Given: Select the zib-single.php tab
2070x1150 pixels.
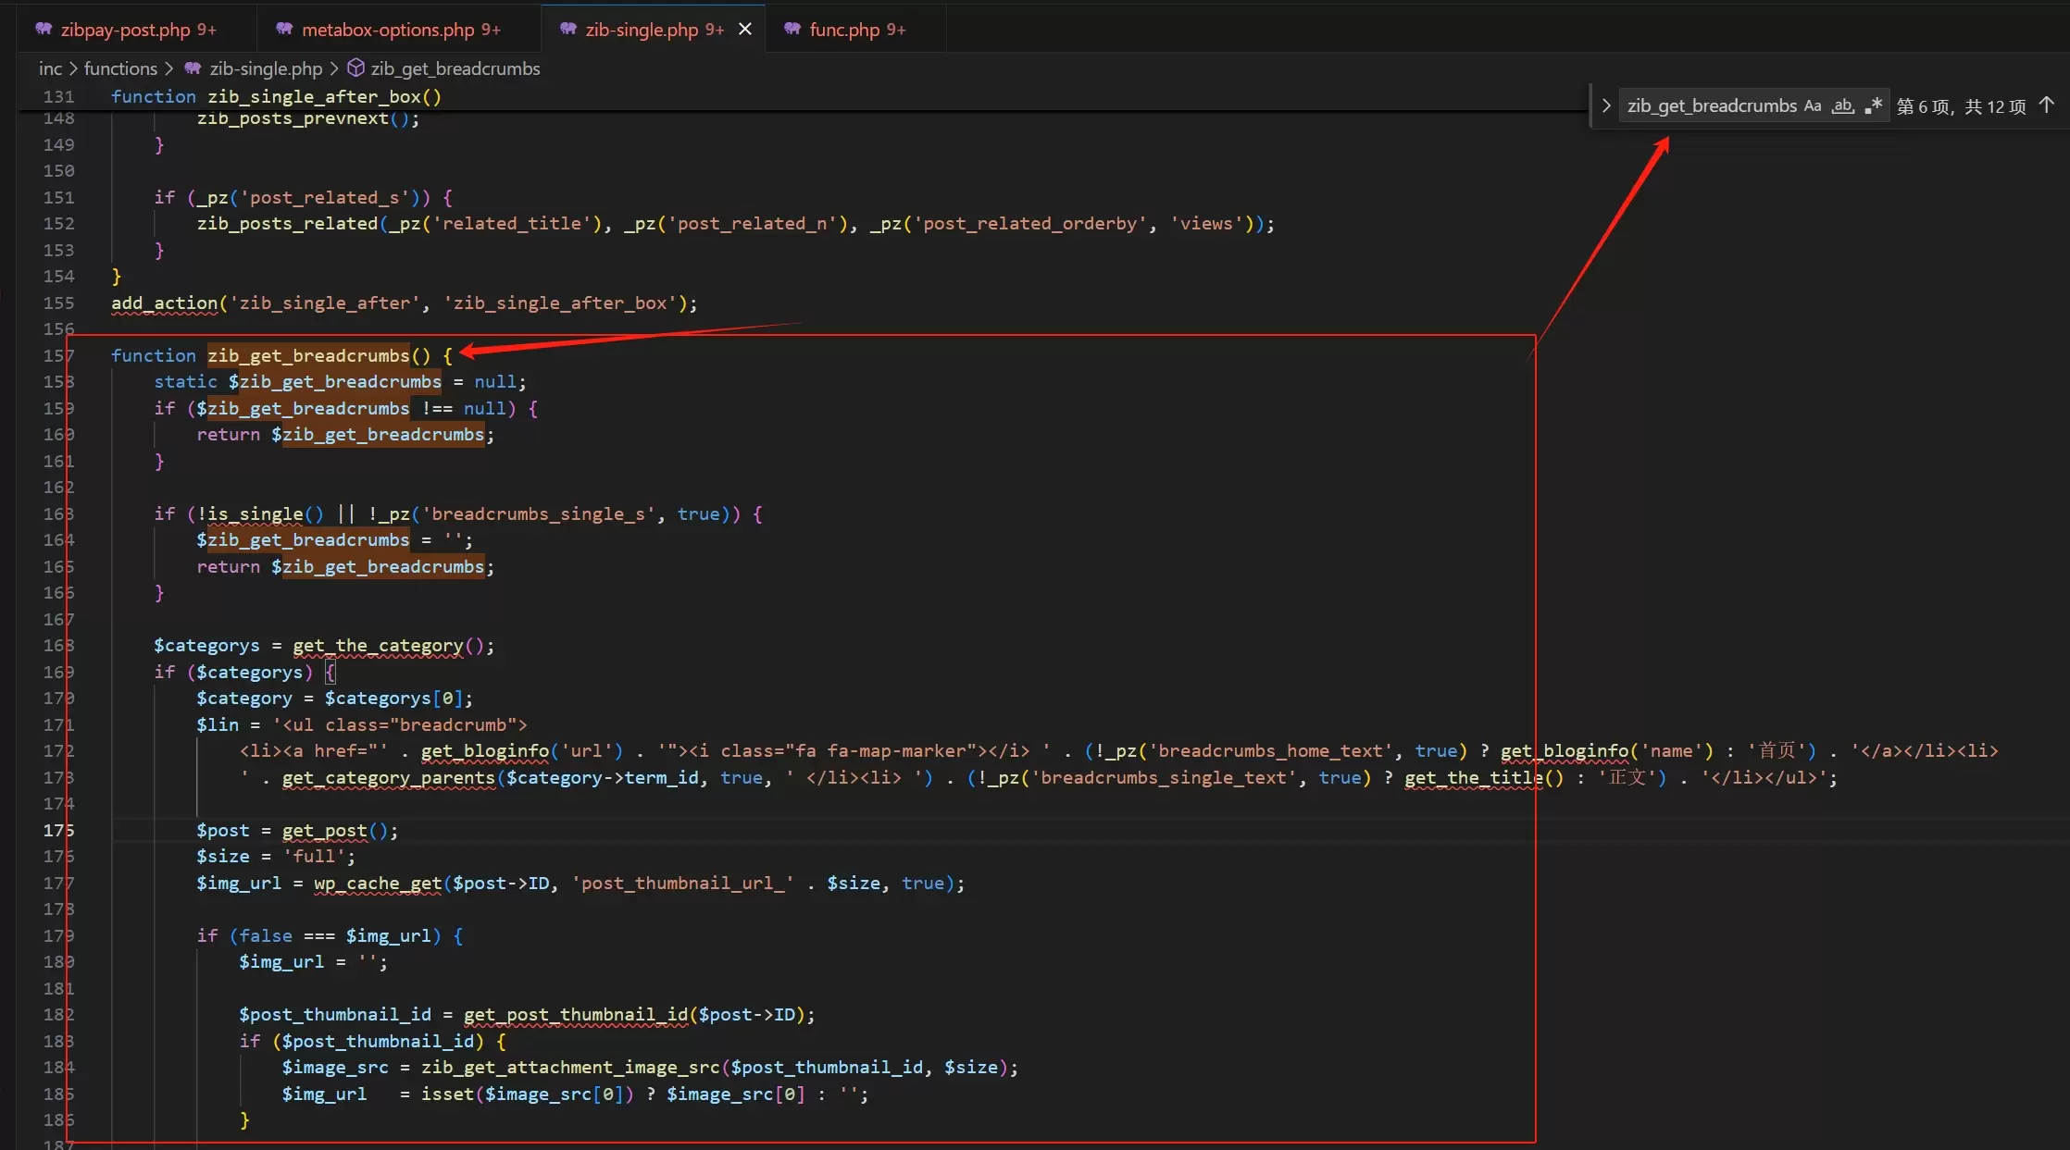Looking at the screenshot, I should tap(655, 30).
